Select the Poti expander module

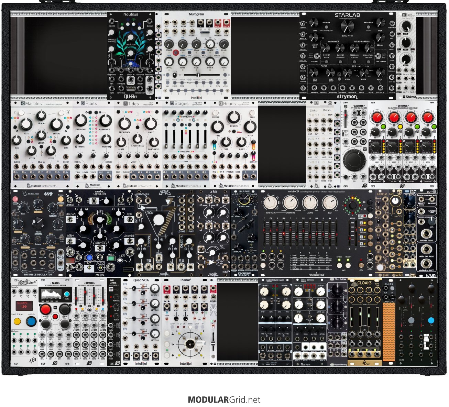(114, 322)
